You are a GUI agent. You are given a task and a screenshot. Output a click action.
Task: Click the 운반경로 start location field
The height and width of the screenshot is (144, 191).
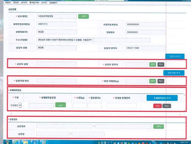coord(65,126)
